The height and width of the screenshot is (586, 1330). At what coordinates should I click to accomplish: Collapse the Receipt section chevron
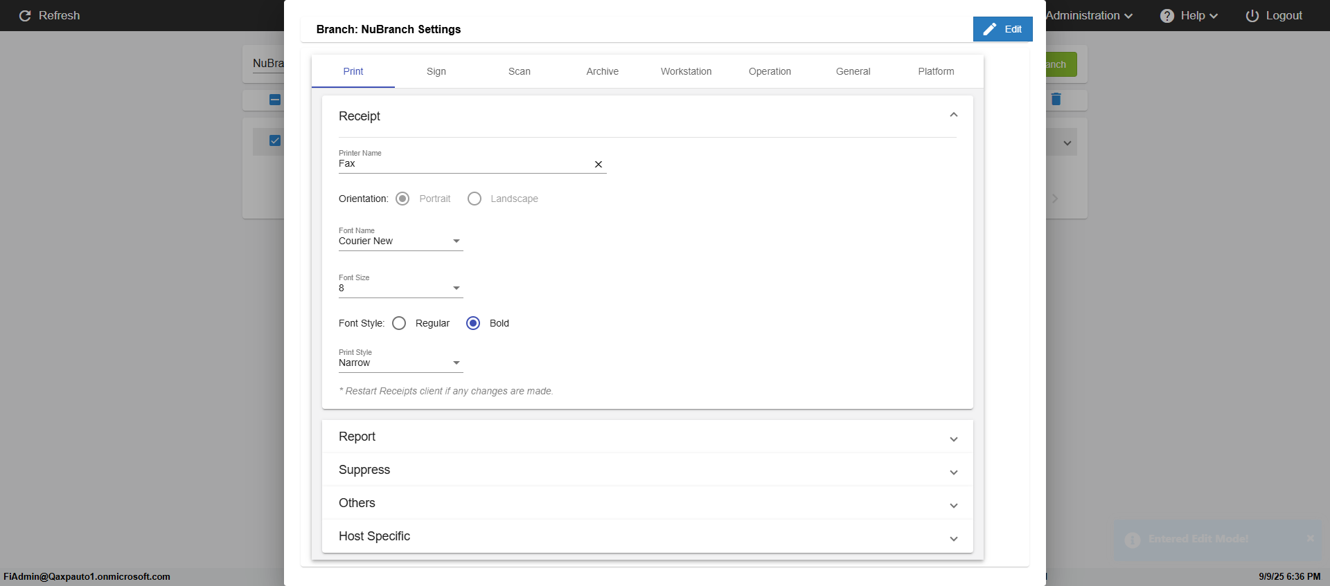click(954, 115)
